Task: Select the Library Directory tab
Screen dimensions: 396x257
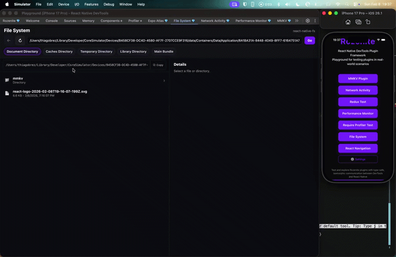Action: pos(133,51)
